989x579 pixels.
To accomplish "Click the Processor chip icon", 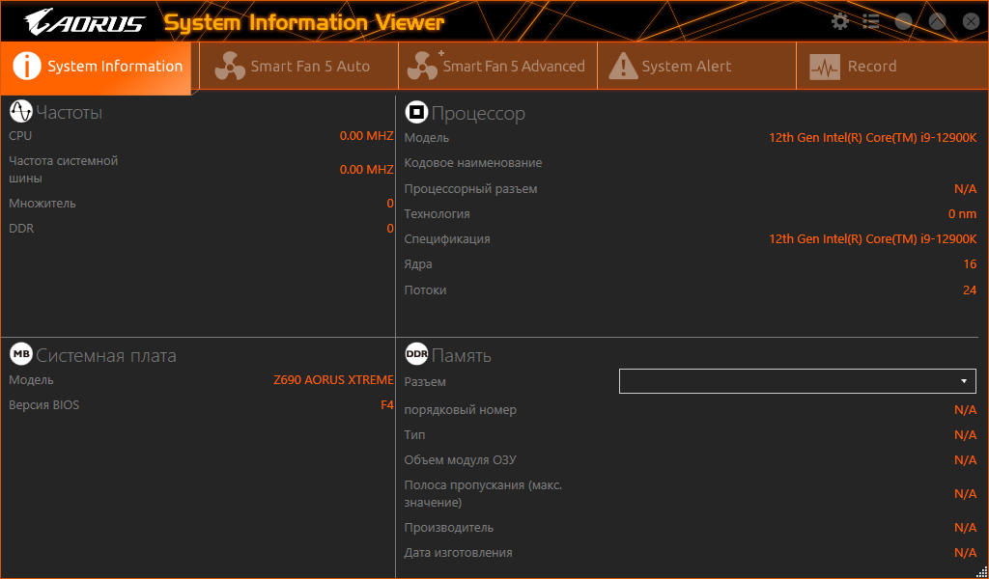I will click(x=416, y=112).
